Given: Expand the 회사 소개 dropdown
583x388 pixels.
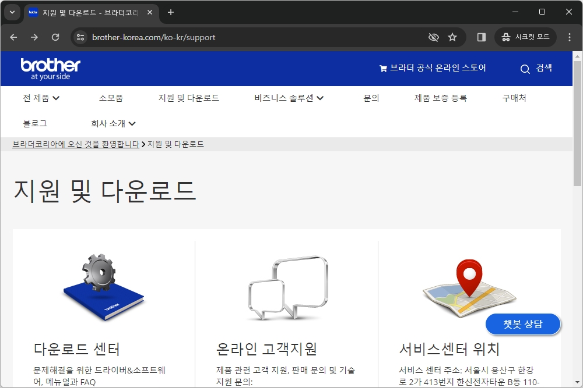Looking at the screenshot, I should tap(113, 123).
